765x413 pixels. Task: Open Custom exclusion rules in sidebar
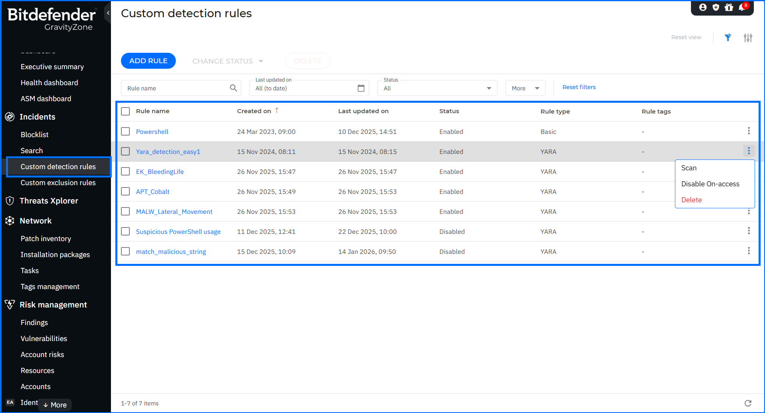(x=58, y=183)
